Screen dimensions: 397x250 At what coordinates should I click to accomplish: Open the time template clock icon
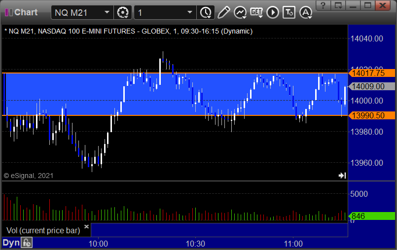pyautogui.click(x=206, y=12)
